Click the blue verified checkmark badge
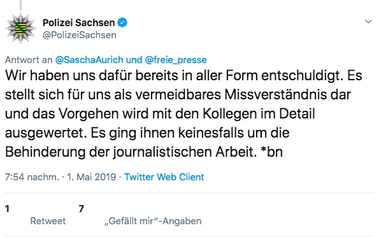The image size is (379, 237). tap(122, 22)
